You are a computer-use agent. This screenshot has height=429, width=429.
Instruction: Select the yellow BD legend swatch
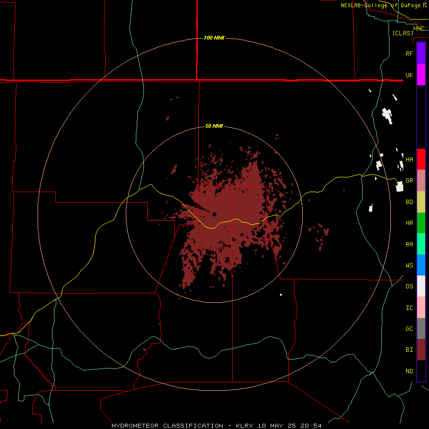(421, 202)
